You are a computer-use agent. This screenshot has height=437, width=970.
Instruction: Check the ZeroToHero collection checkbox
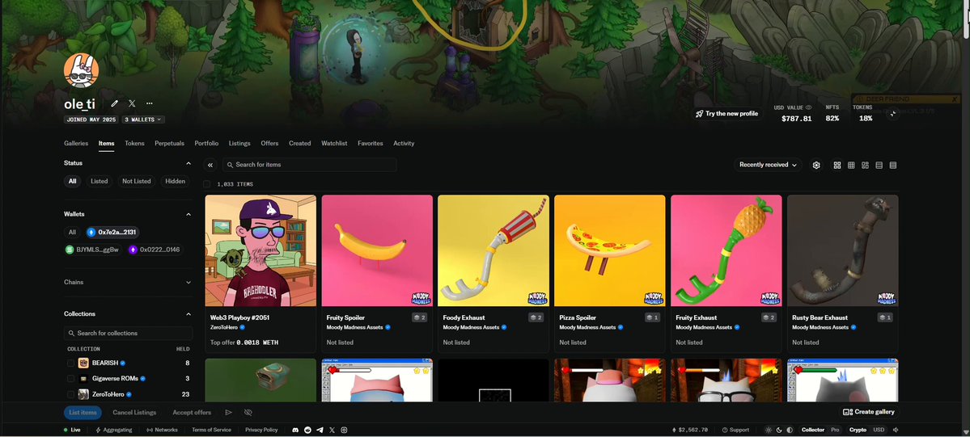click(70, 393)
